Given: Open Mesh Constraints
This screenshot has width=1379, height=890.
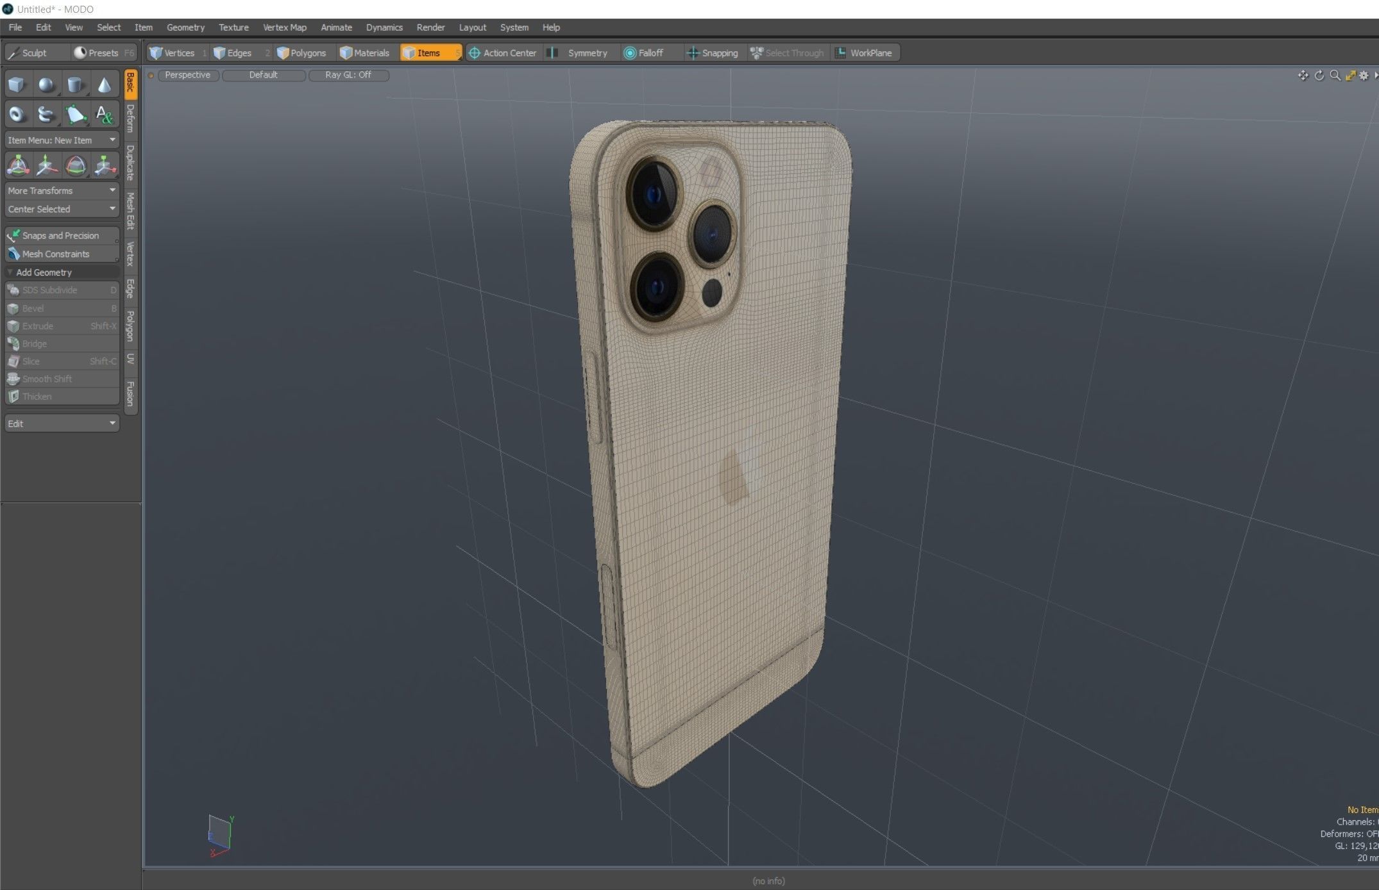Looking at the screenshot, I should pyautogui.click(x=62, y=254).
